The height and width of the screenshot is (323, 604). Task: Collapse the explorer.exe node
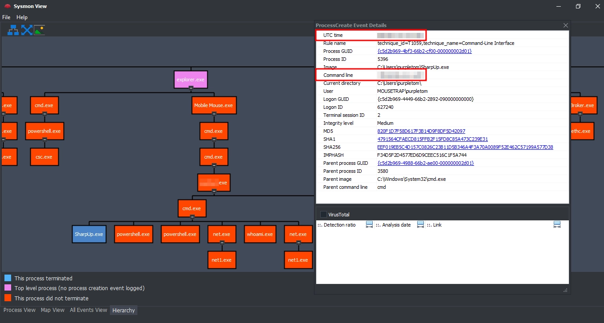tap(191, 88)
